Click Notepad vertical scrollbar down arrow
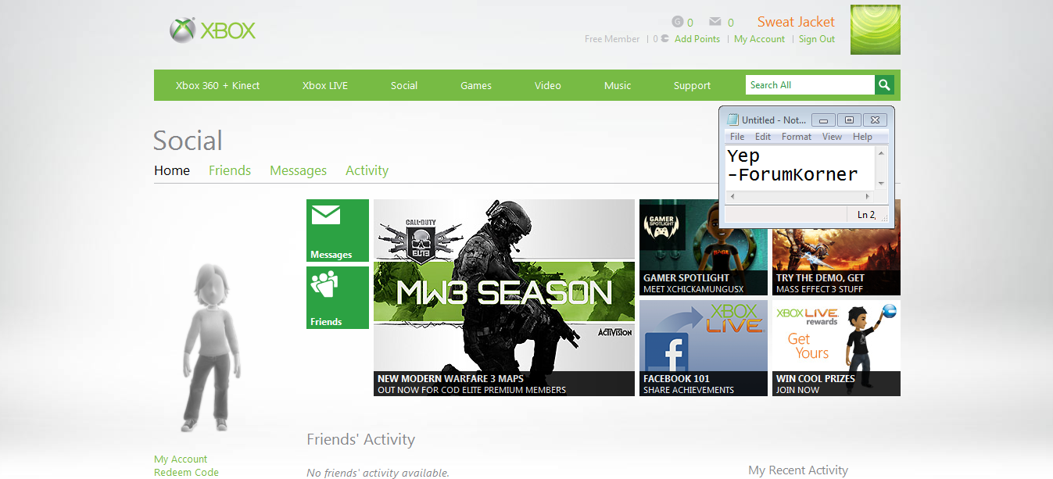 pos(882,183)
